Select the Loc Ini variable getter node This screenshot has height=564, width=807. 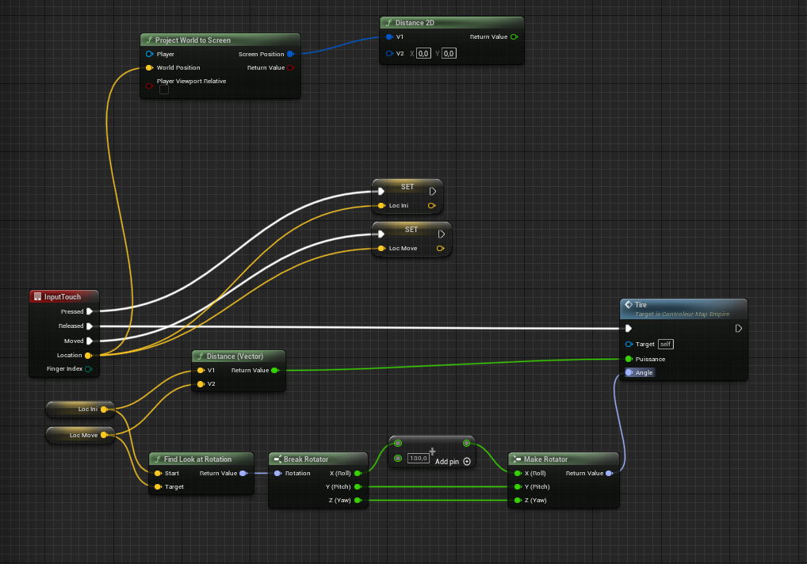pyautogui.click(x=80, y=410)
